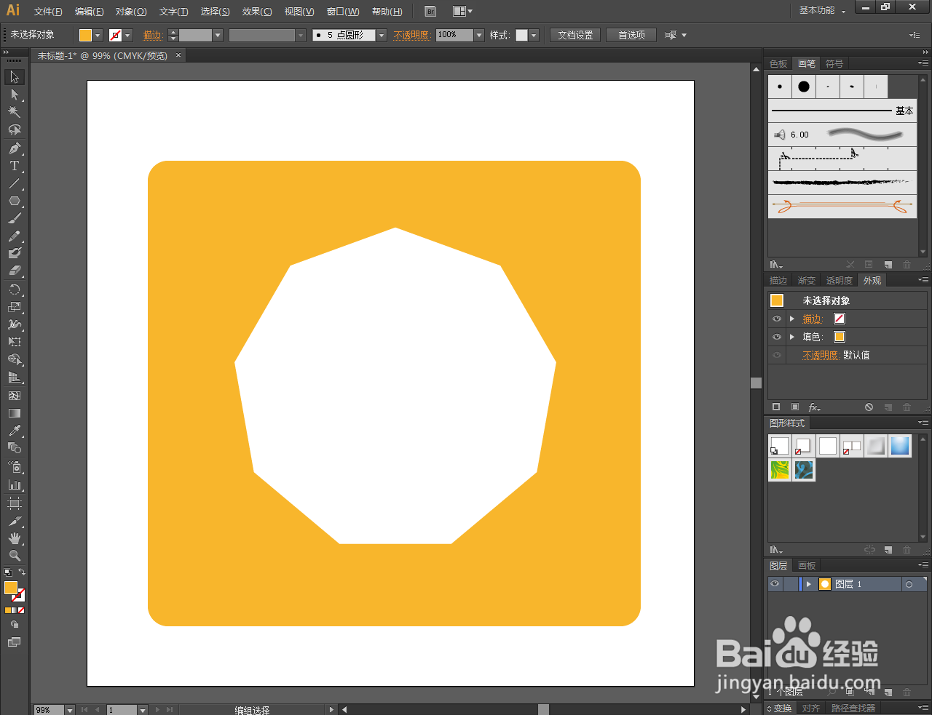Click the 填色 swatch in appearance panel
Screen dimensions: 932x715
click(840, 337)
